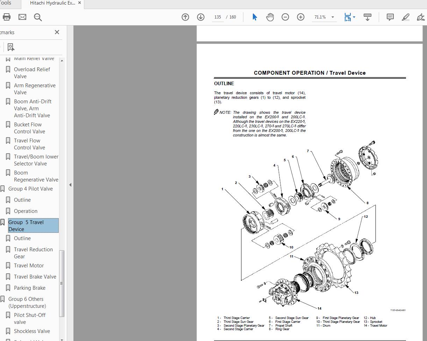Zoom in using the plus button

tap(301, 17)
